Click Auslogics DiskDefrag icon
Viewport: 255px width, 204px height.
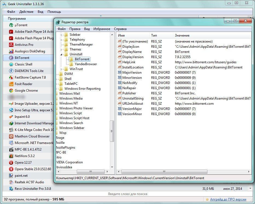(x=11, y=51)
